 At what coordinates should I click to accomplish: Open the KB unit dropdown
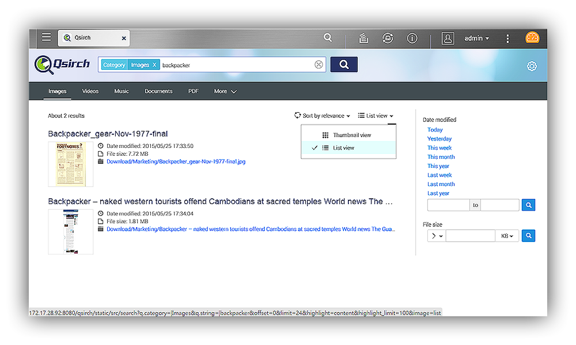tap(507, 236)
